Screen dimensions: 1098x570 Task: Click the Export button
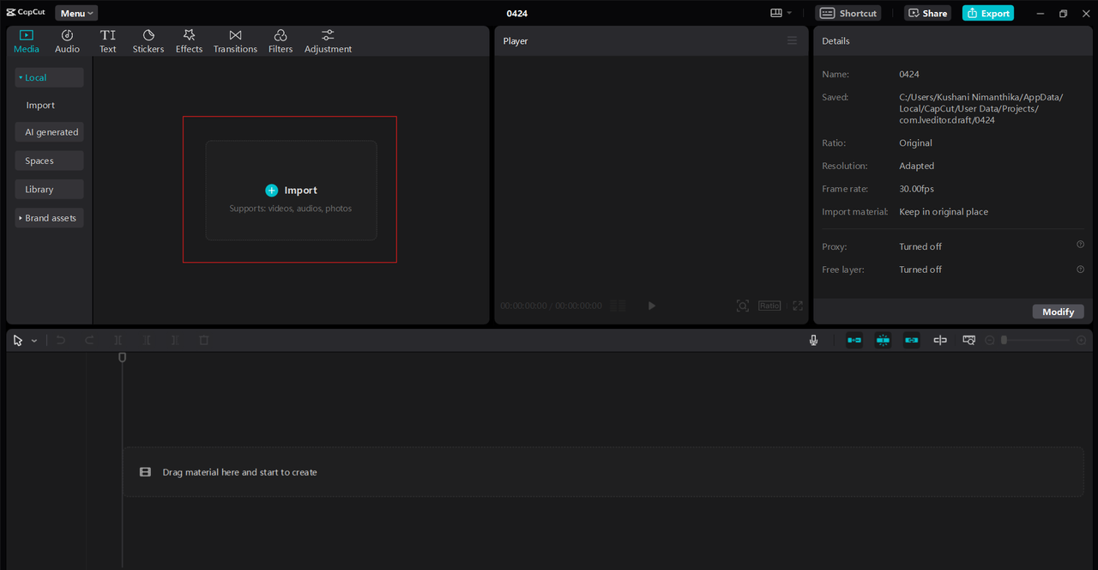(x=988, y=13)
